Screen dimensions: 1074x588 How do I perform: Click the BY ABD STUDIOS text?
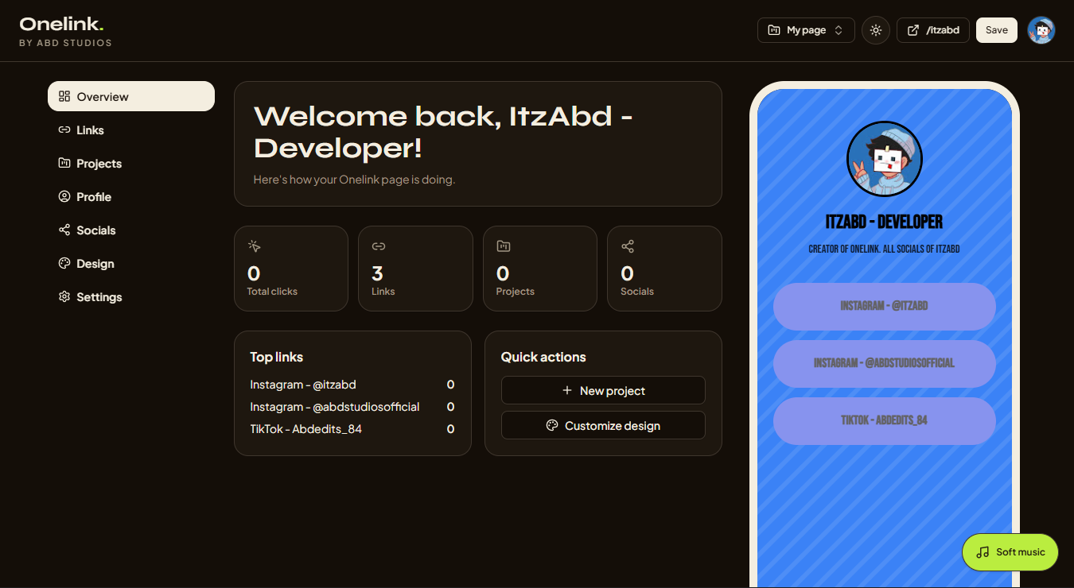tap(65, 43)
